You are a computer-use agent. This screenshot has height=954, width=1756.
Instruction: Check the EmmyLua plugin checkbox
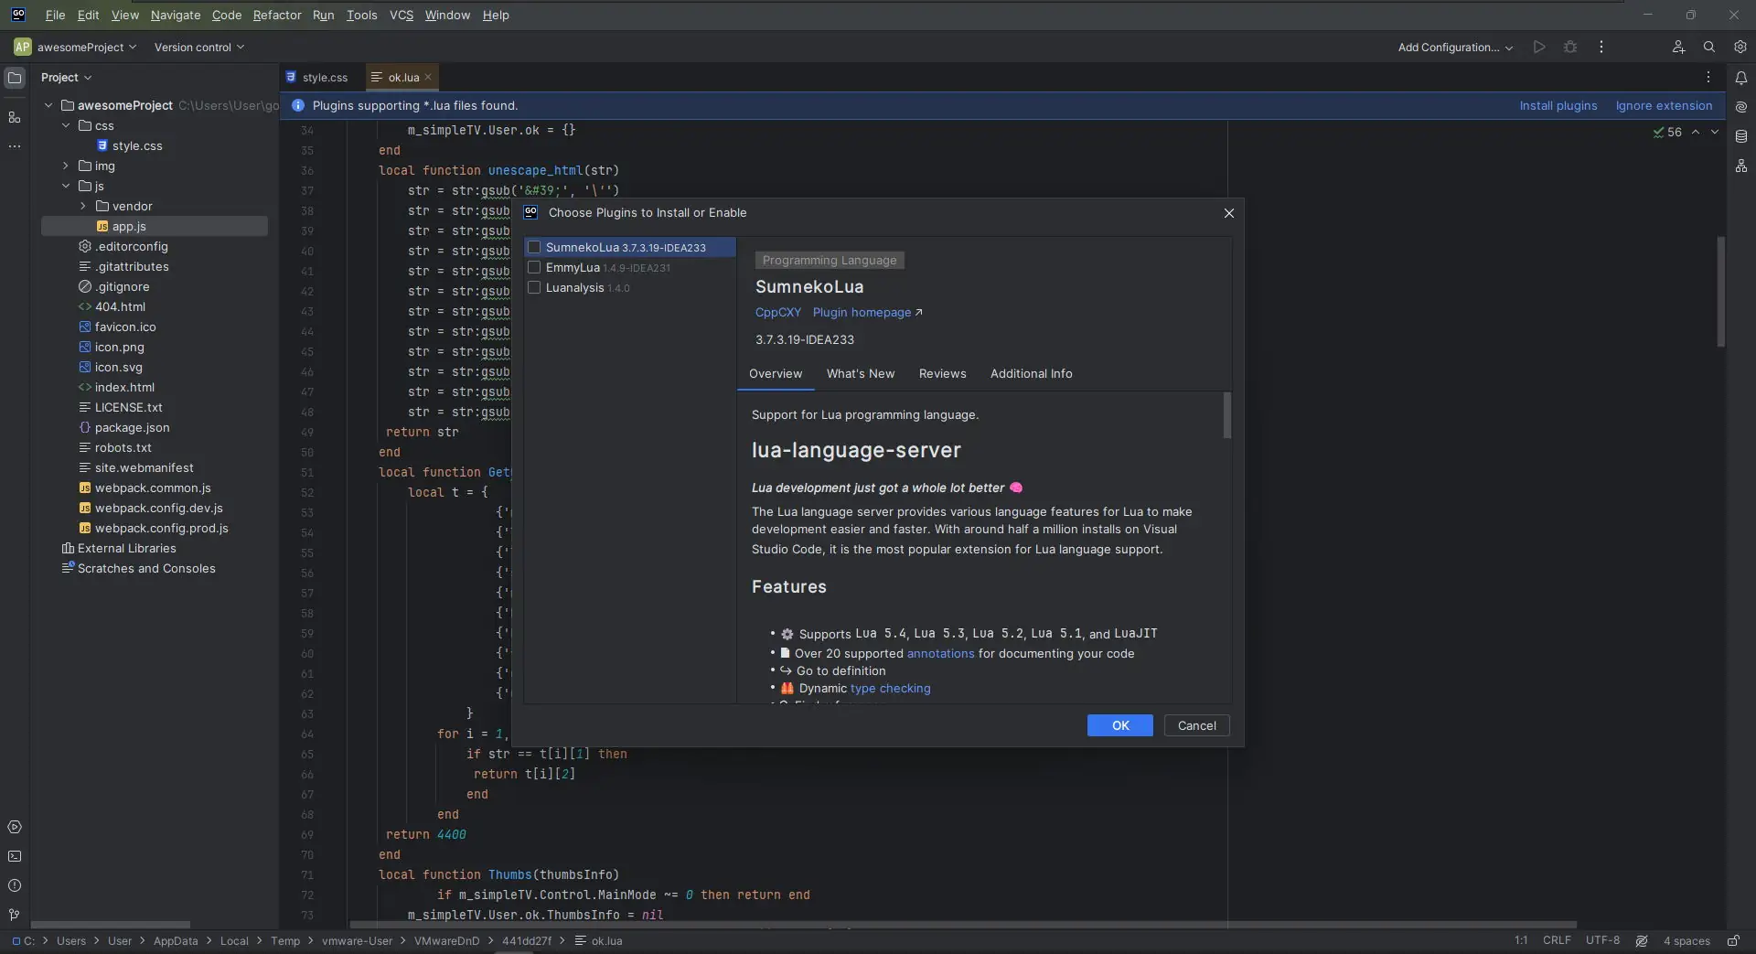534,267
